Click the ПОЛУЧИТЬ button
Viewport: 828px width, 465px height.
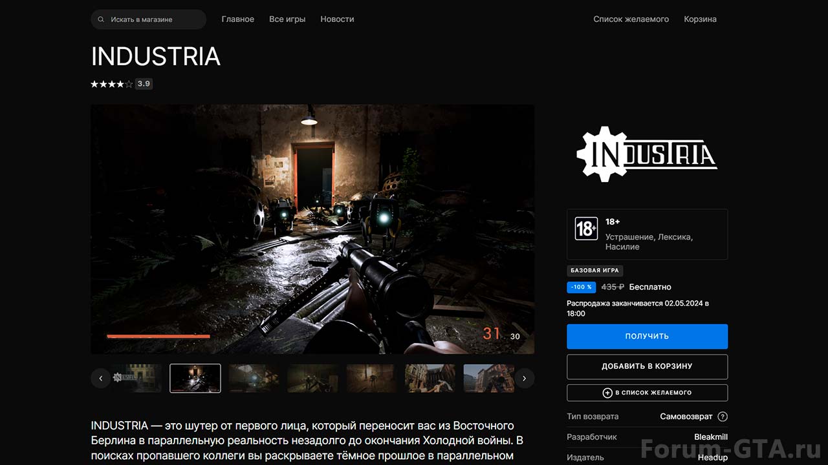point(648,336)
